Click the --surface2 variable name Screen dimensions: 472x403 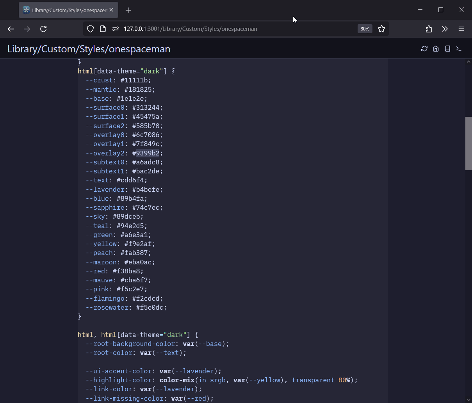coord(105,126)
